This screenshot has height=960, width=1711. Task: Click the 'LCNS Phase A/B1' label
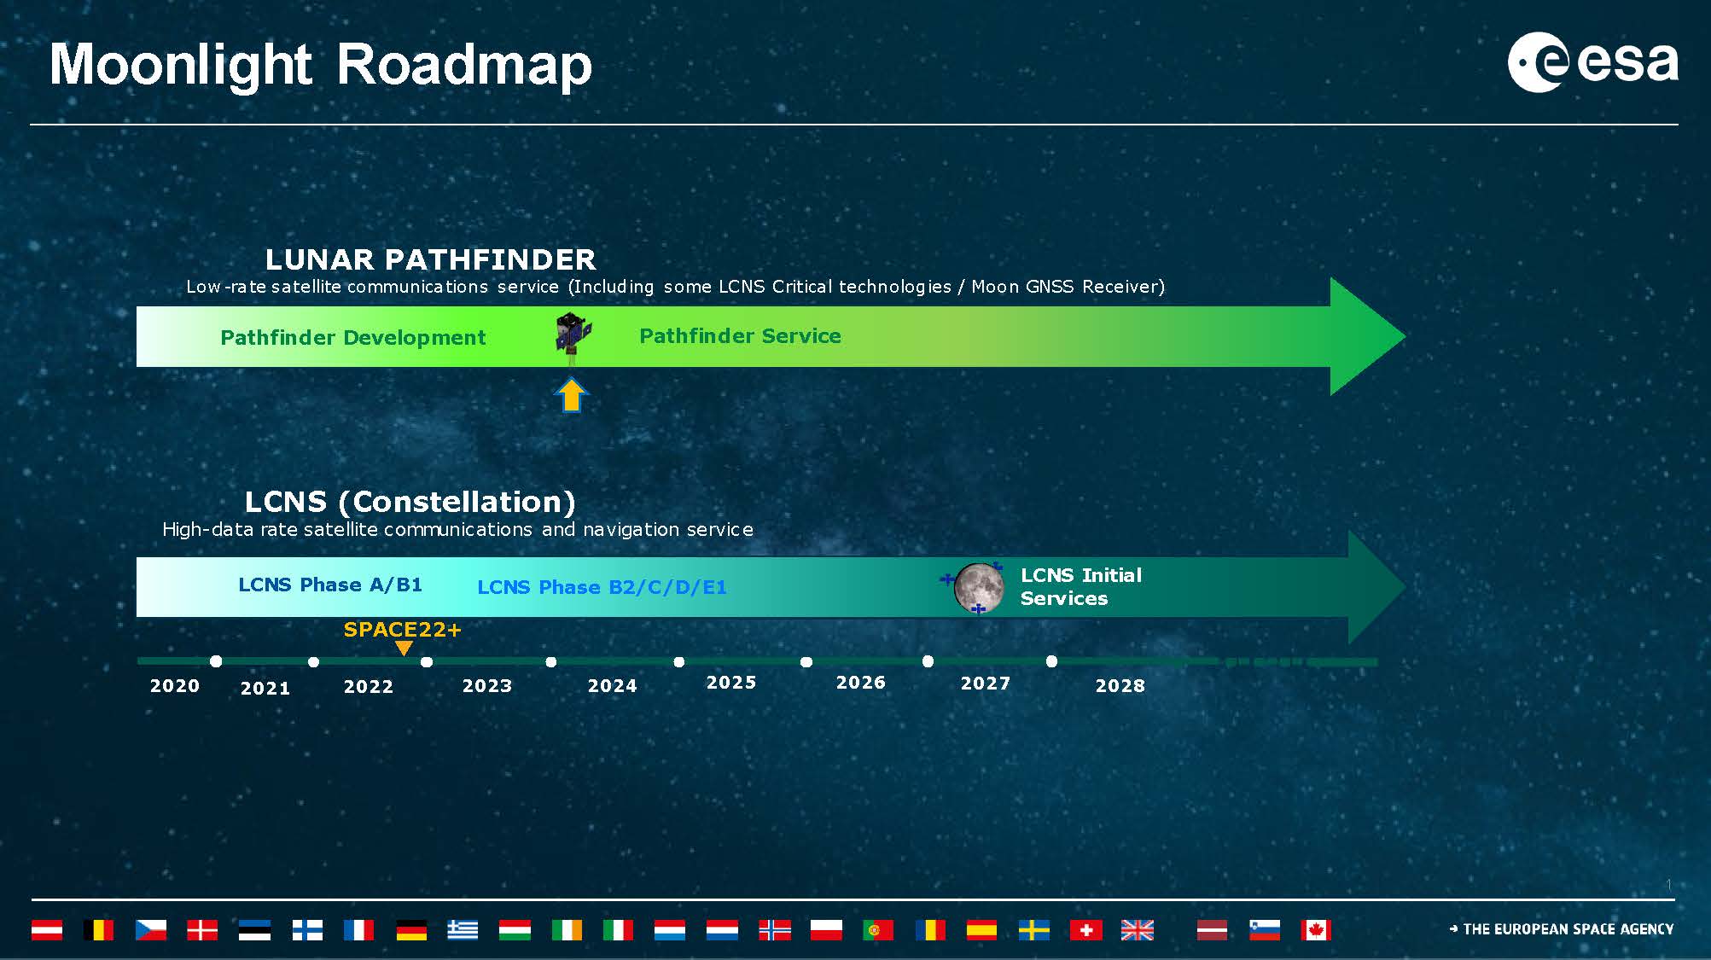pos(330,585)
